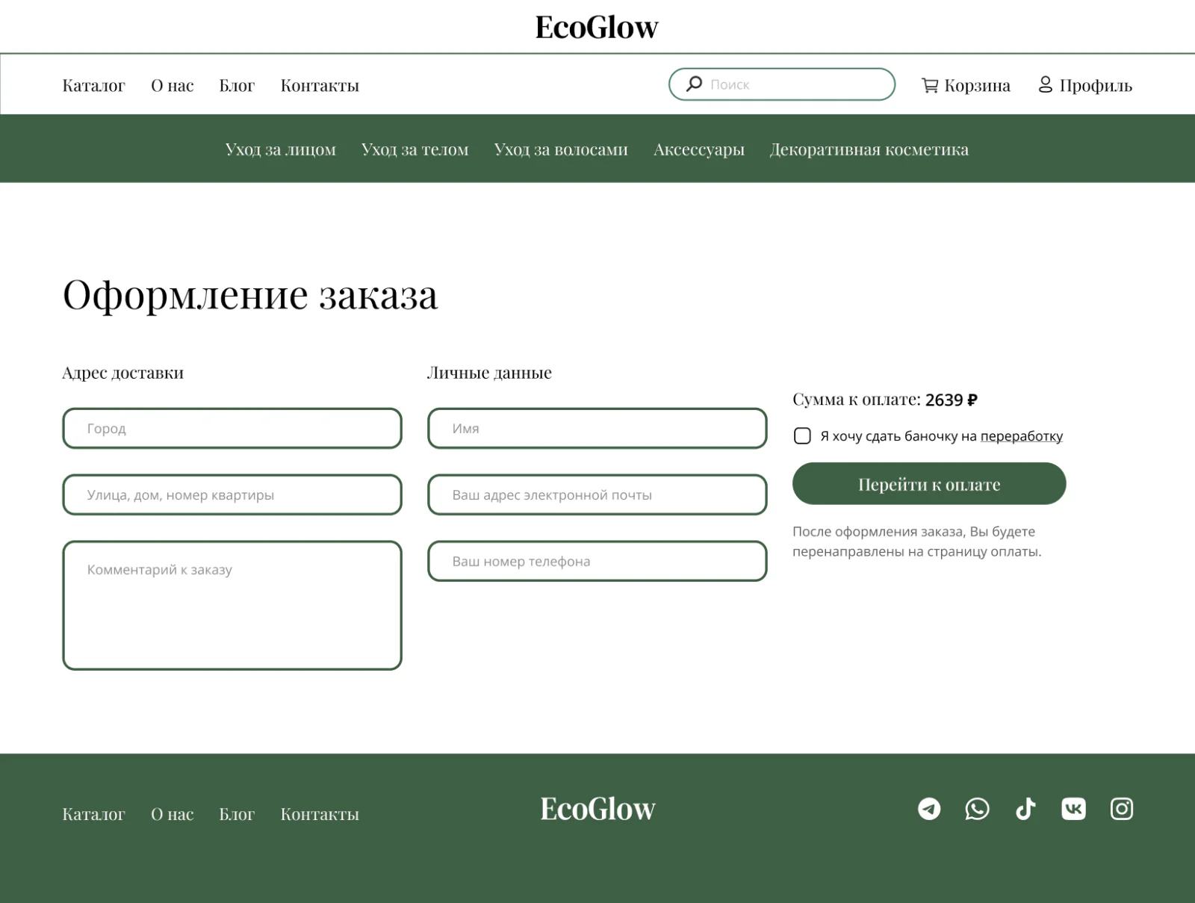
Task: Click the Профиль label in header
Action: click(x=1096, y=86)
